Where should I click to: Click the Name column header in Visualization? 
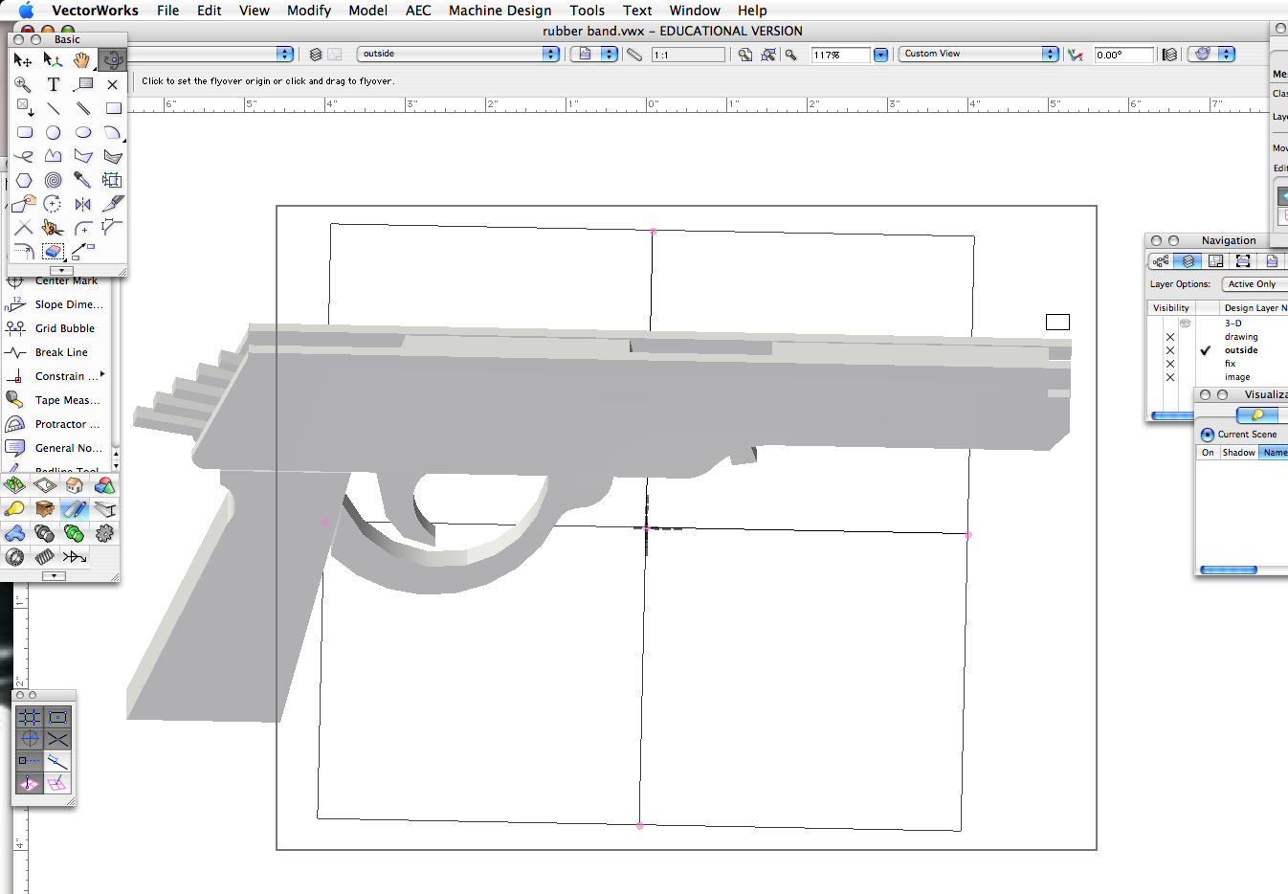click(x=1275, y=453)
